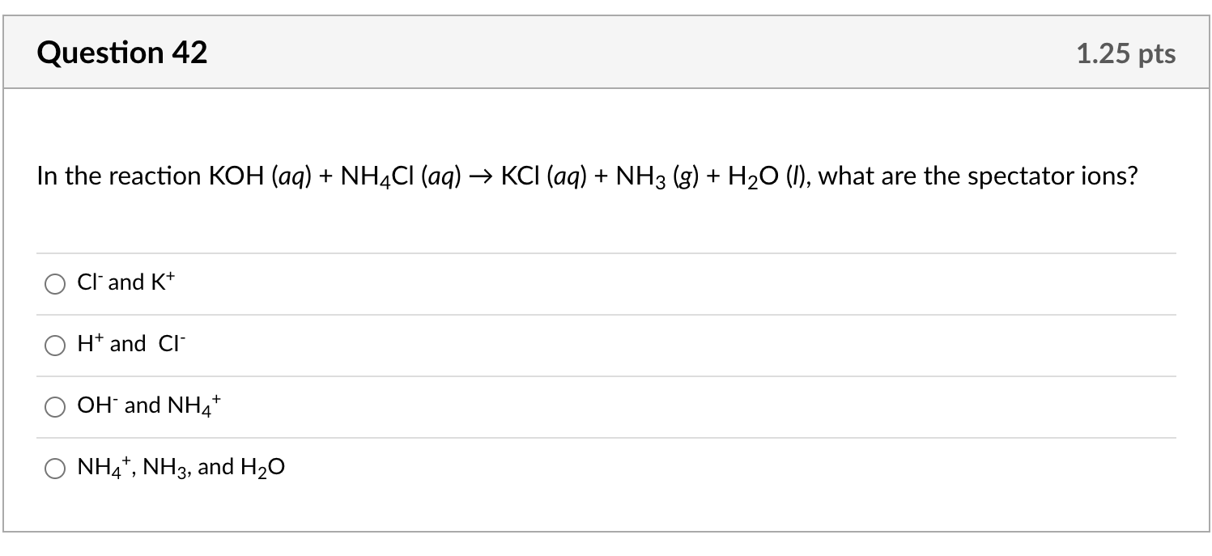
Task: Click the Question 42 heading
Action: pyautogui.click(x=122, y=53)
